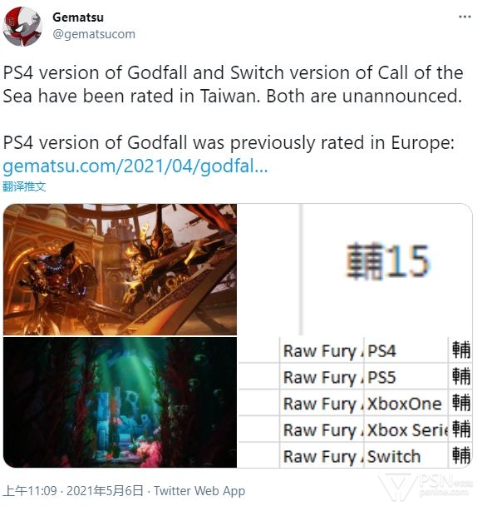Open the gematsu.com/2021/04/godfal link
482x511 pixels.
pos(135,166)
